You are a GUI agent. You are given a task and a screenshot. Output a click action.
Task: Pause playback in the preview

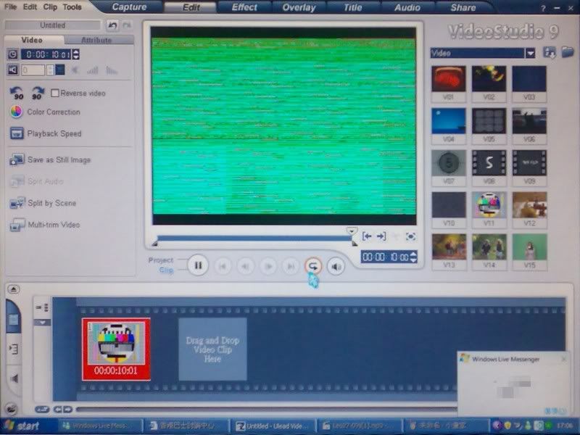tap(198, 265)
